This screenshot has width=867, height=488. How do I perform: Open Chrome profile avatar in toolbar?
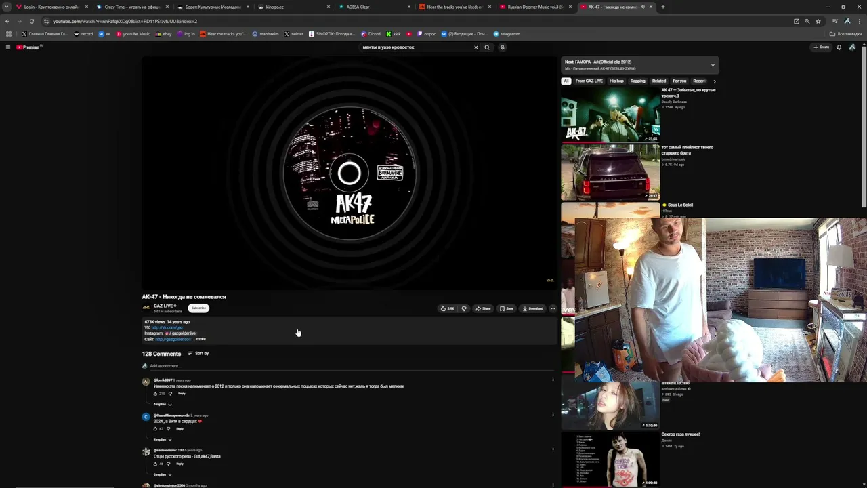tap(847, 21)
